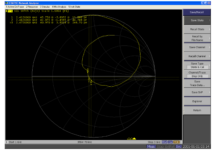Open the Instr State menu

(74, 7)
